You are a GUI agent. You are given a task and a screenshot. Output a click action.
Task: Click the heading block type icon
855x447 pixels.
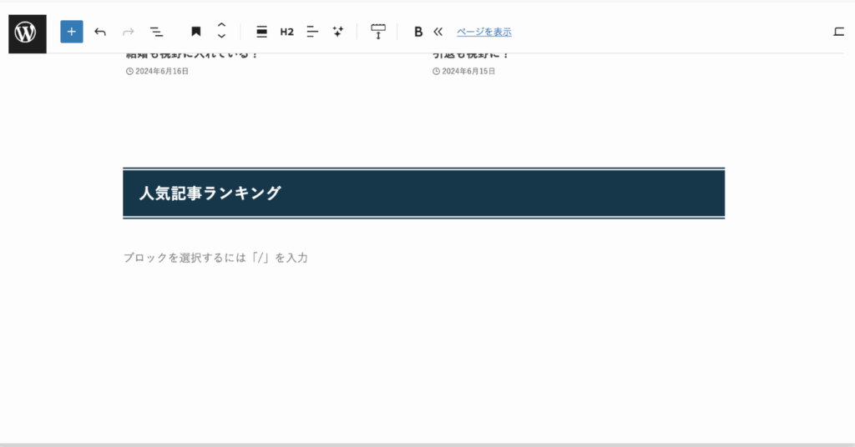coord(196,32)
